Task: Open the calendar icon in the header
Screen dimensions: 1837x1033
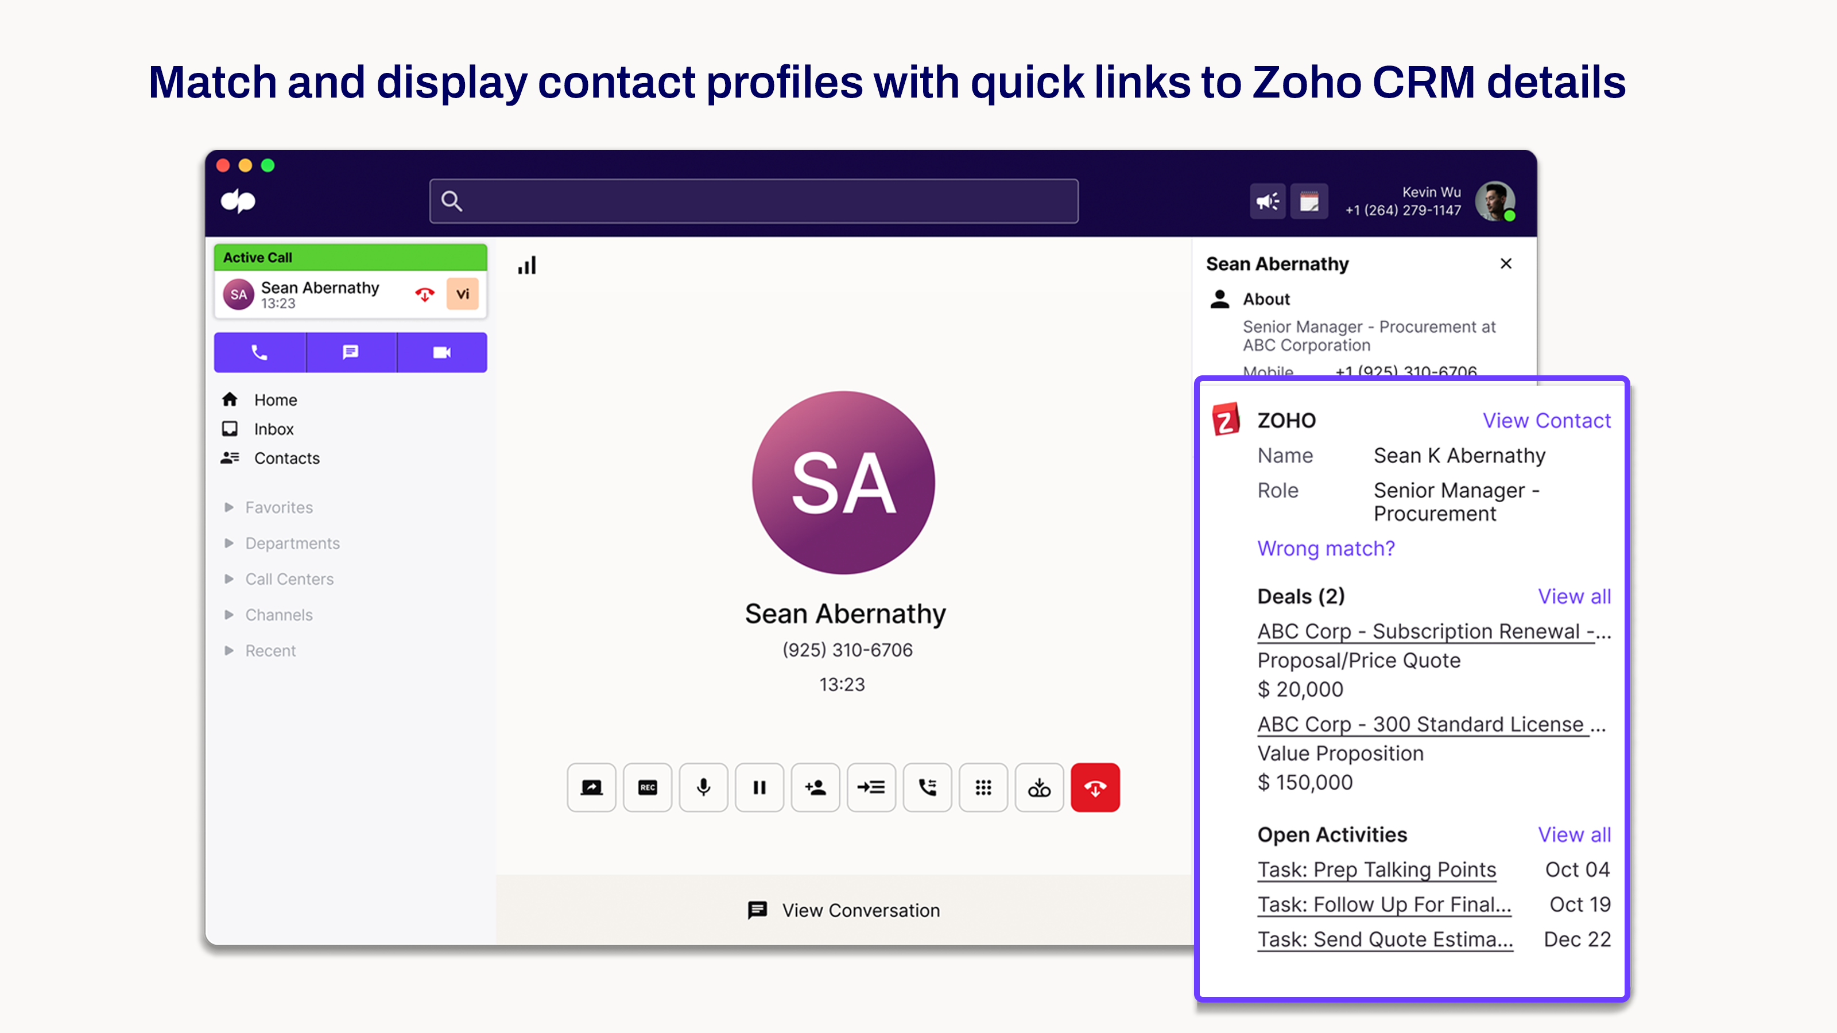Action: coord(1309,201)
